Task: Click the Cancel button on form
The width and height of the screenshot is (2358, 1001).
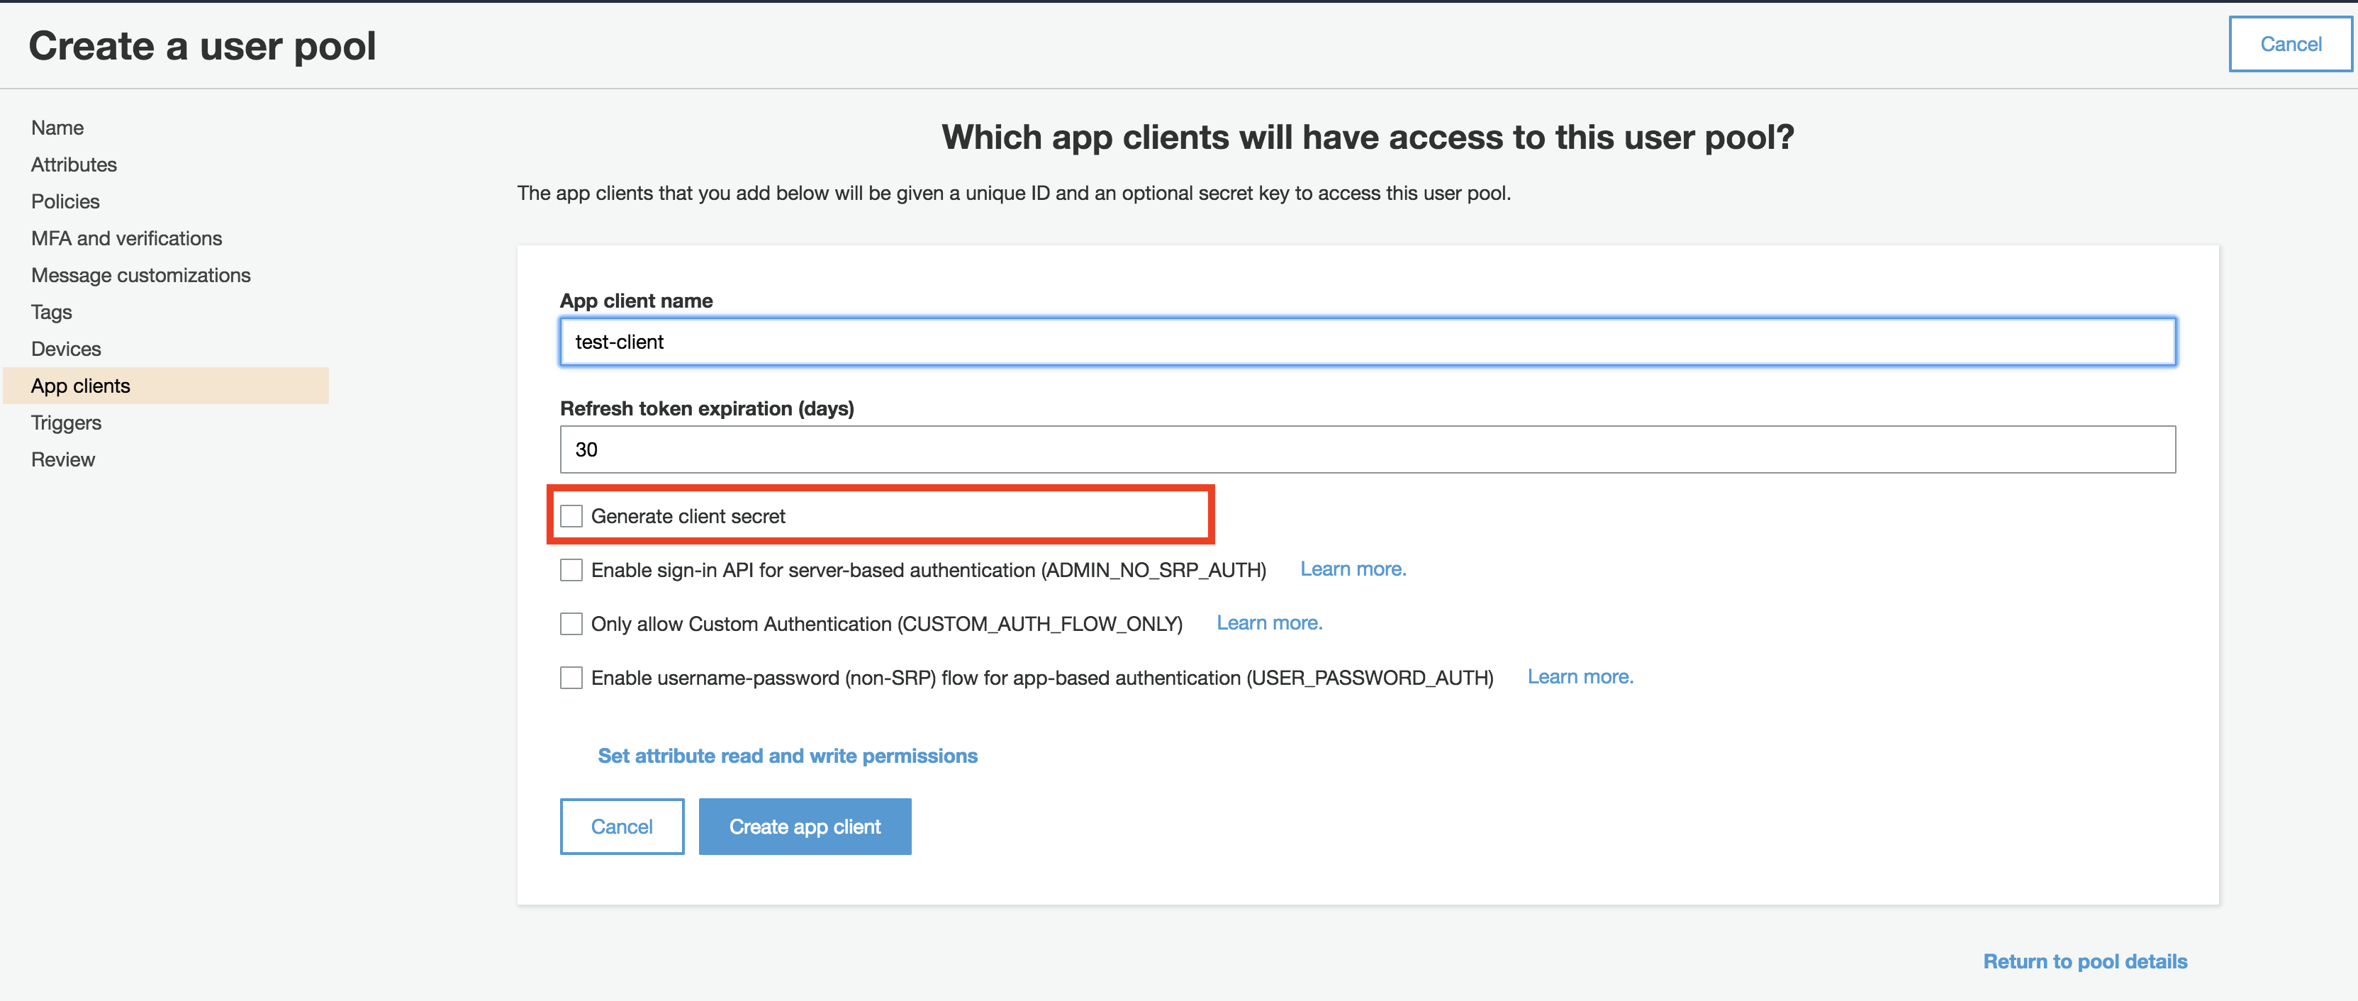Action: tap(621, 825)
